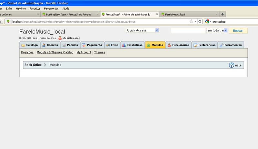Open the Preferências tab
Viewport: 258px width, 149px height.
pos(205,45)
